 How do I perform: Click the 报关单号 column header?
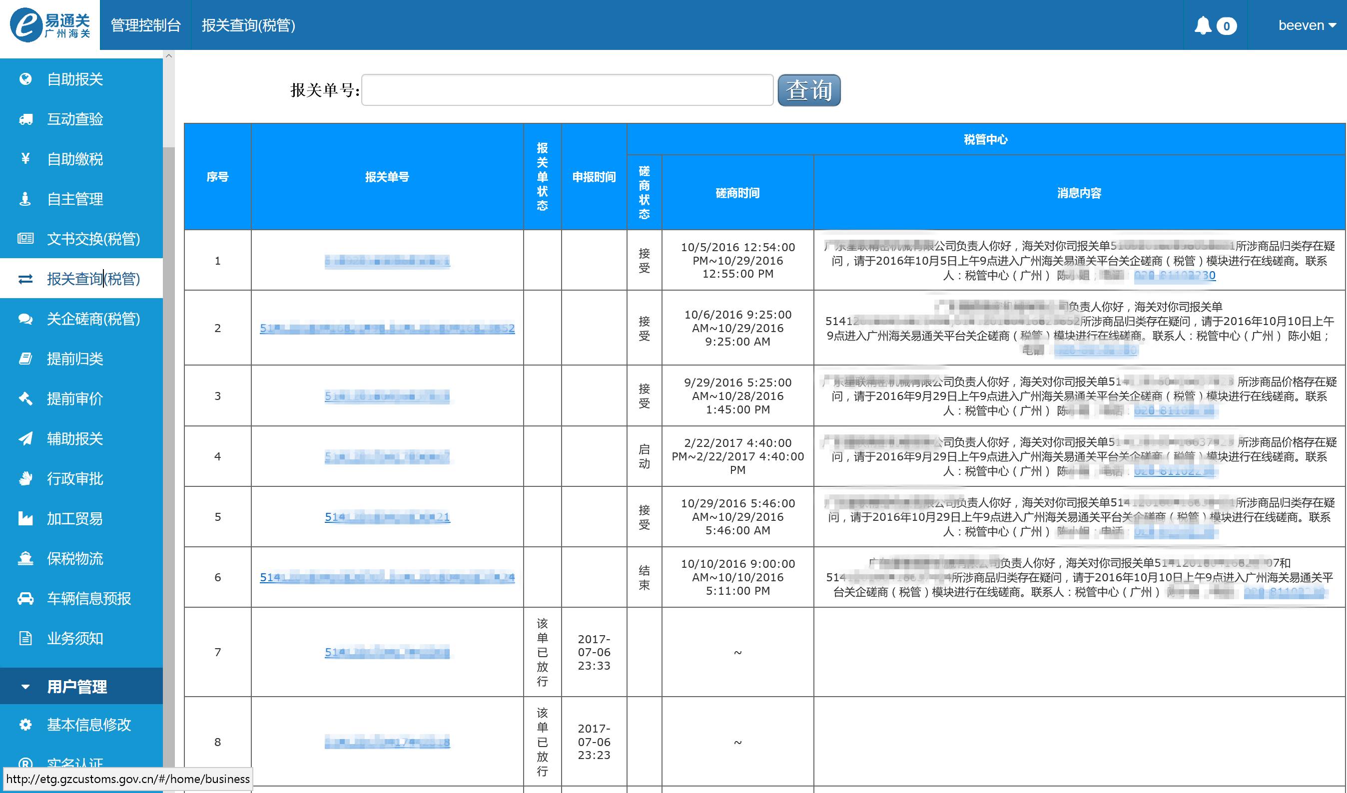click(387, 177)
